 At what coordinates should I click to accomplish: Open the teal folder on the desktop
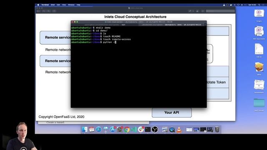259,103
